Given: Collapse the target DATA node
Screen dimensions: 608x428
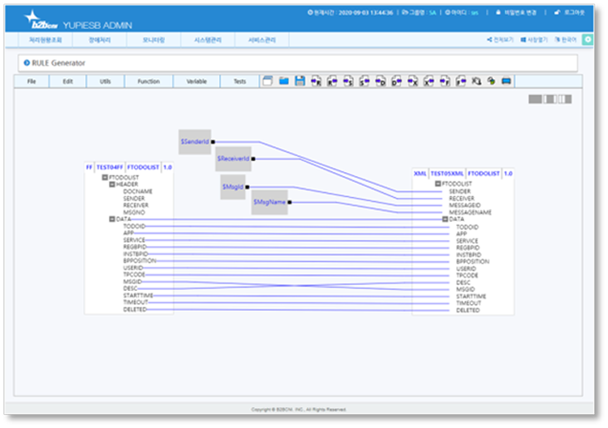Looking at the screenshot, I should (x=445, y=219).
